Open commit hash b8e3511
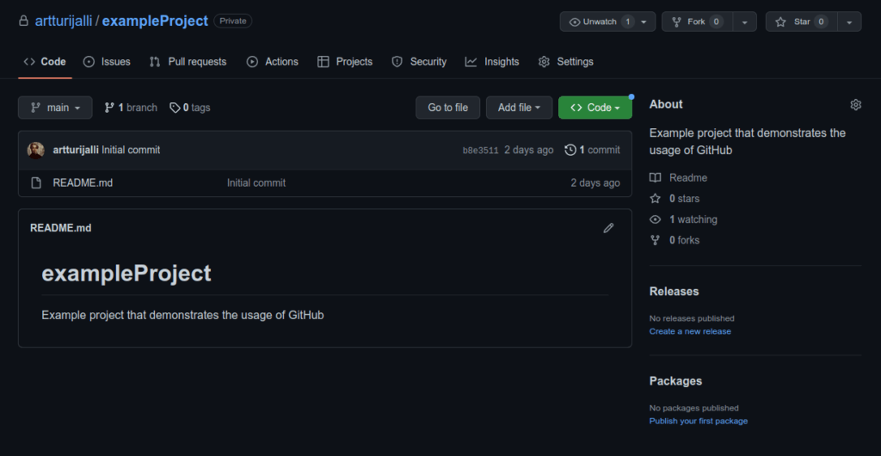The image size is (881, 456). click(480, 151)
